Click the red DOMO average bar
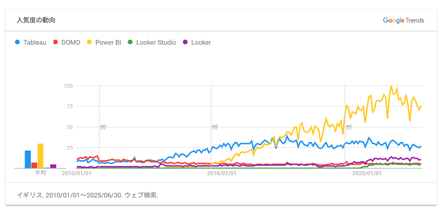Image resolution: width=444 pixels, height=214 pixels. tap(34, 165)
